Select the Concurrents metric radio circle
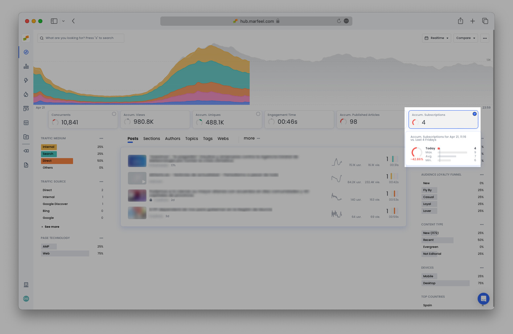This screenshot has height=334, width=513. pyautogui.click(x=114, y=114)
